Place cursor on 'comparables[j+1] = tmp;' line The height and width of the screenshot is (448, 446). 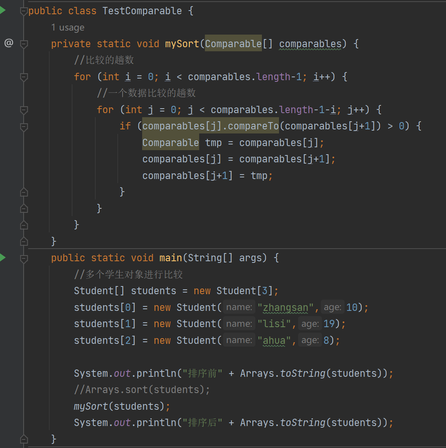207,175
